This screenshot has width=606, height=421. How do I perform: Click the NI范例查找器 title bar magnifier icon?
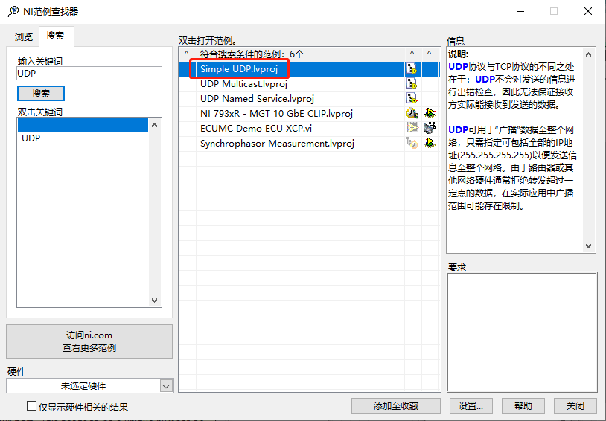point(13,11)
